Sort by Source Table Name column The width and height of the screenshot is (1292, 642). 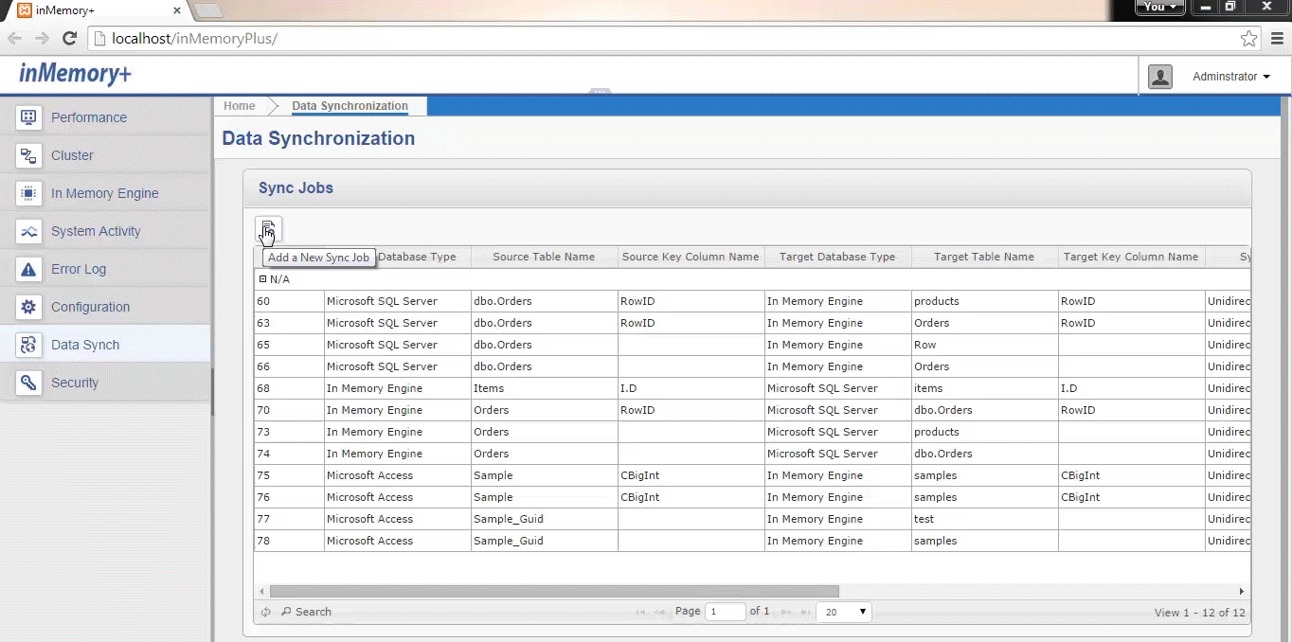[544, 257]
